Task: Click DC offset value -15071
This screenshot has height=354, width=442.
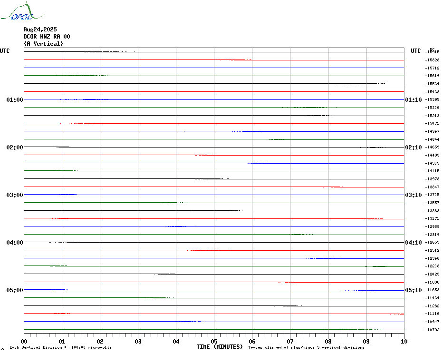Action: point(432,123)
